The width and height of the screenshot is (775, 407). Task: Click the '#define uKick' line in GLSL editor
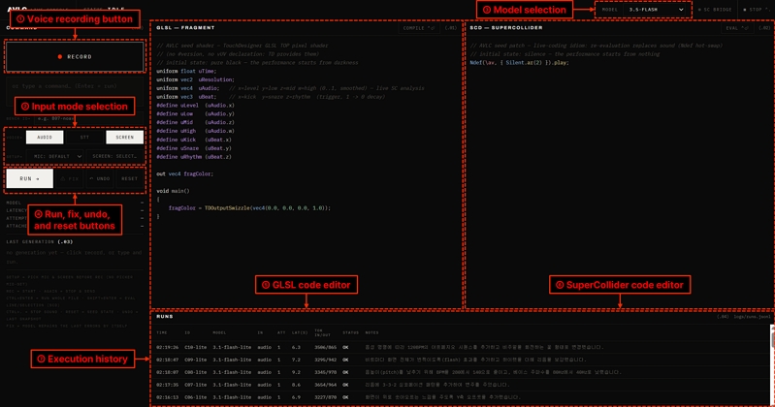(x=194, y=140)
